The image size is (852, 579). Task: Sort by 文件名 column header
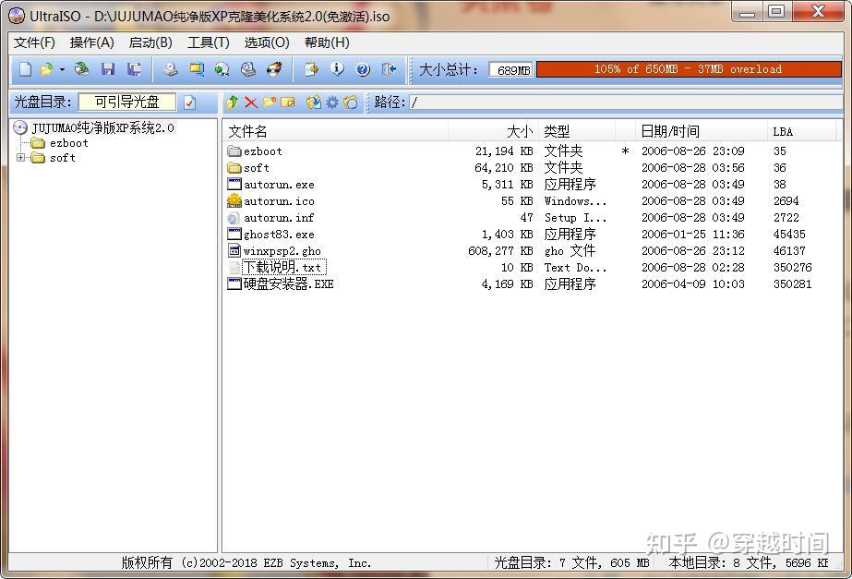335,131
